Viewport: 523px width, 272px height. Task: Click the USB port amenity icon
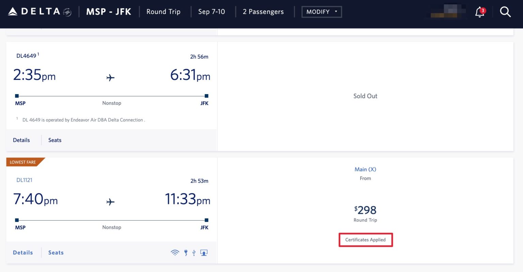click(194, 252)
